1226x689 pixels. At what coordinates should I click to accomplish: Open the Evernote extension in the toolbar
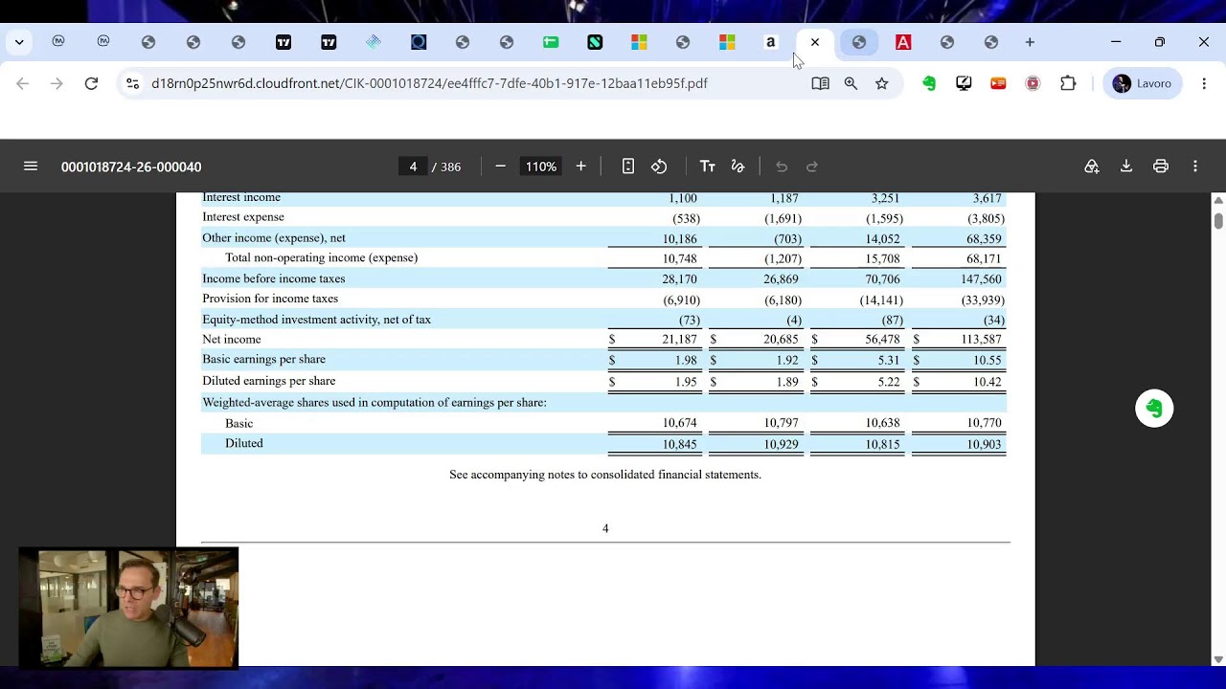point(929,83)
